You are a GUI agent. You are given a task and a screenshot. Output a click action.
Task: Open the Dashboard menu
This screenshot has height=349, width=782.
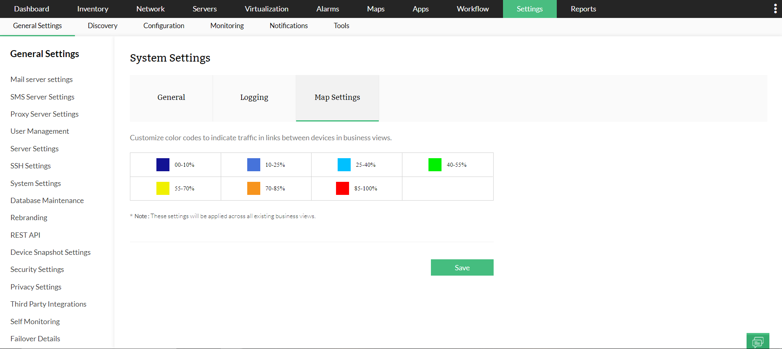coord(31,9)
